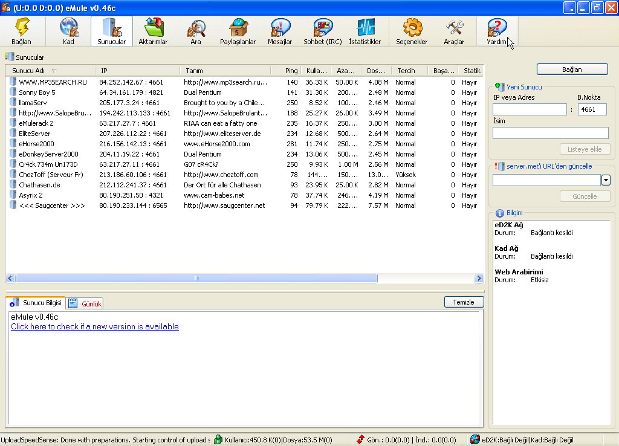
Task: Click the eMule title bar icon
Action: (6, 7)
